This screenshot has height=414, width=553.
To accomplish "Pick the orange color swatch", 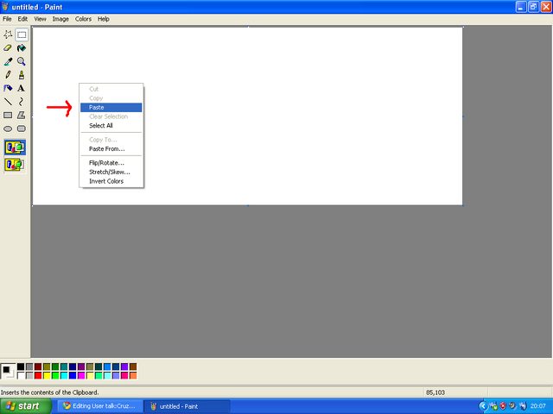I will (133, 376).
